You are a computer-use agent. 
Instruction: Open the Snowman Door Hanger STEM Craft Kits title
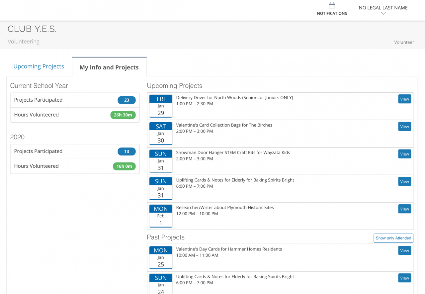click(x=233, y=152)
